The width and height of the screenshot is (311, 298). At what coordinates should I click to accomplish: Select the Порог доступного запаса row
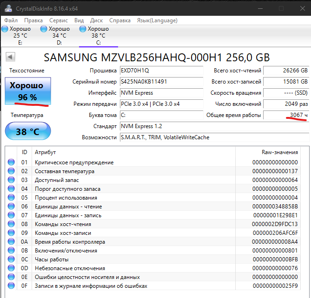point(153,189)
